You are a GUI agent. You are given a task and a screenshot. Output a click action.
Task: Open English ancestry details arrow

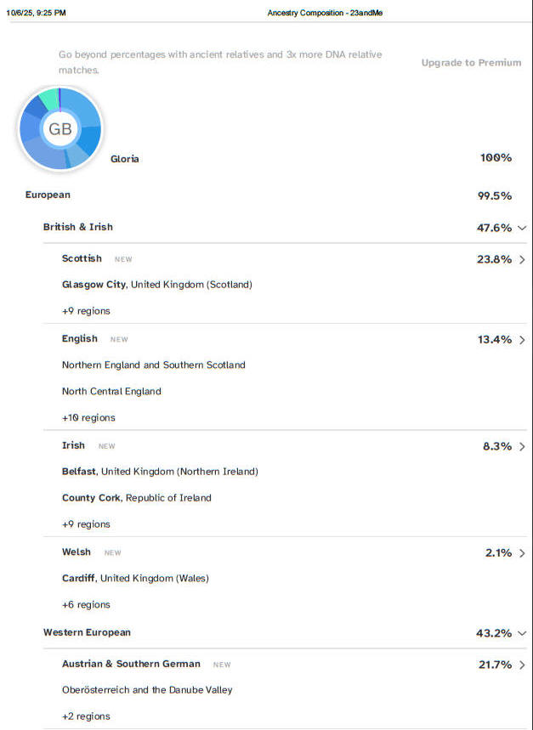pos(521,340)
